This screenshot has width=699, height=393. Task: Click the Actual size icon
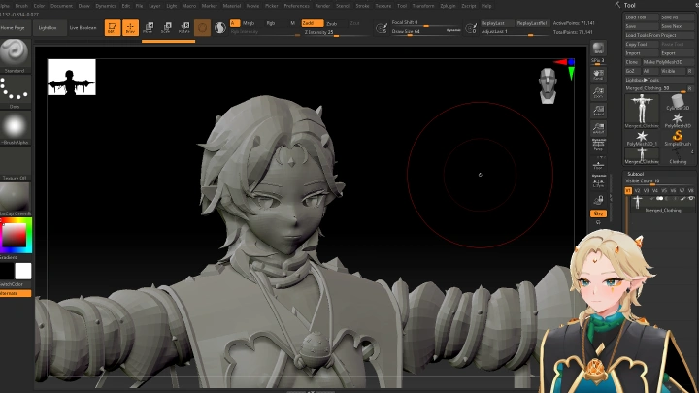click(598, 111)
